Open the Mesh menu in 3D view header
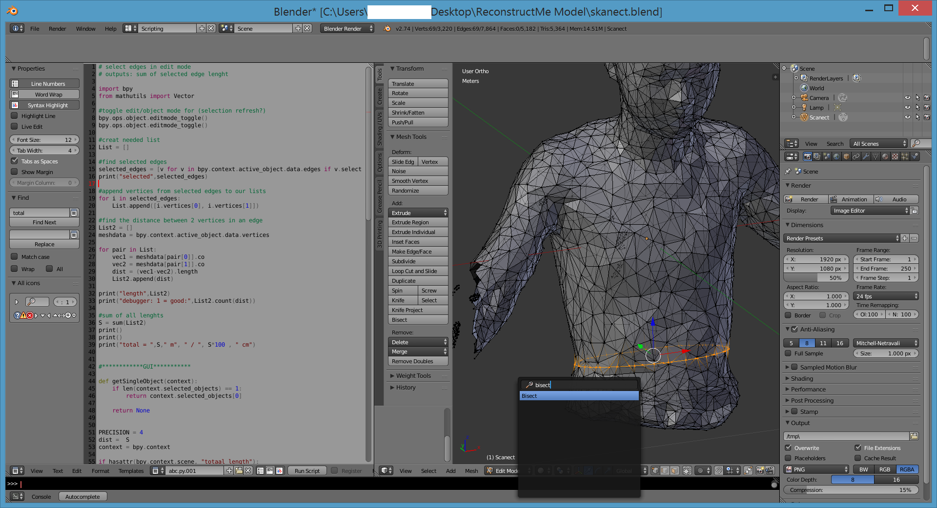The image size is (937, 508). coord(471,470)
